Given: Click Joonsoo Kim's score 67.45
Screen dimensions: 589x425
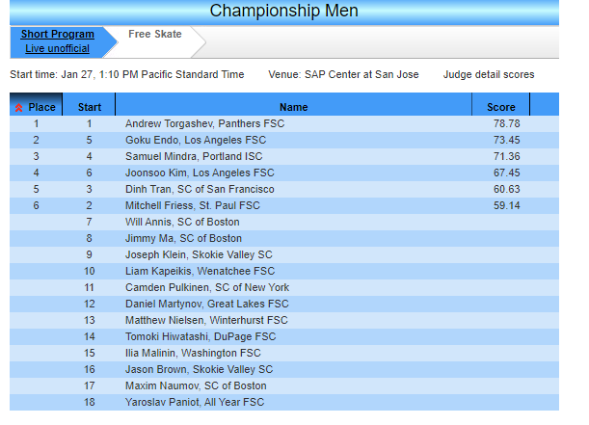Looking at the screenshot, I should [506, 173].
